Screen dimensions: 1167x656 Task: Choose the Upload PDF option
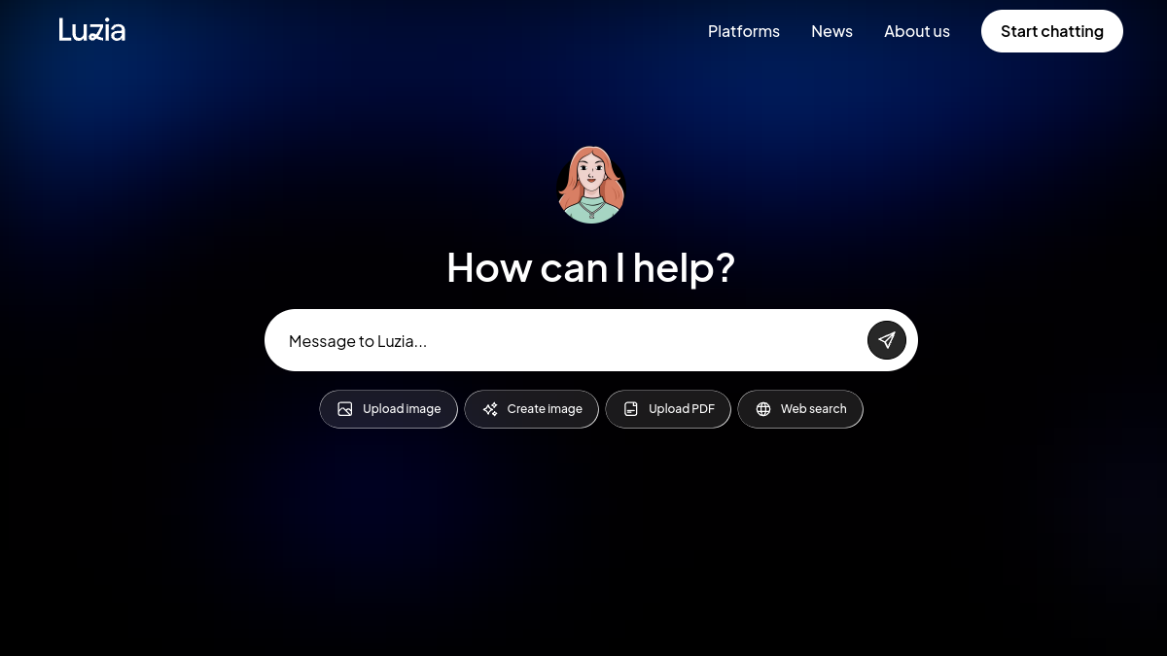point(668,409)
